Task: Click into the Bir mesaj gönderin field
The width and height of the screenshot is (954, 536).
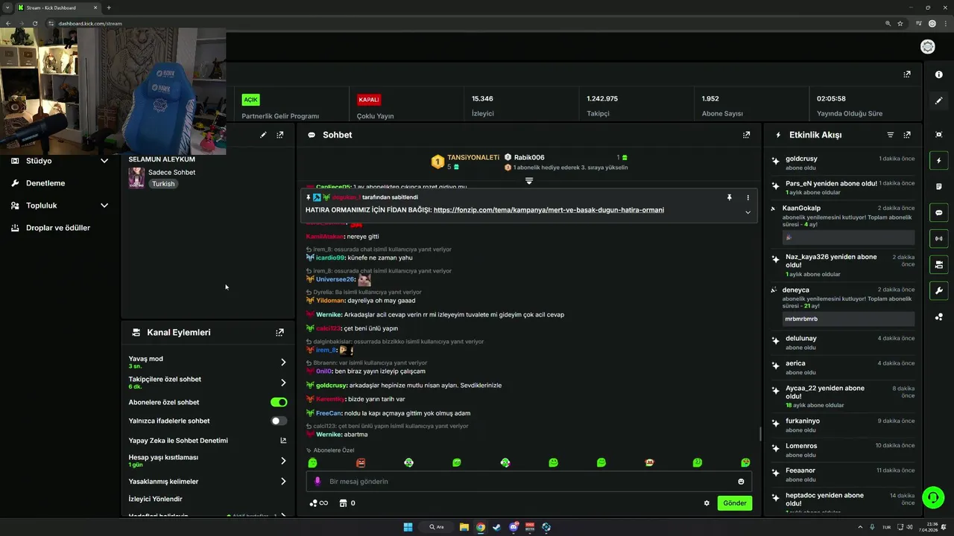Action: [528, 482]
